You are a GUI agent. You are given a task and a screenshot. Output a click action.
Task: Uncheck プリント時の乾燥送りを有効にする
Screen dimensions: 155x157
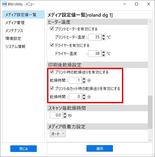[52, 72]
